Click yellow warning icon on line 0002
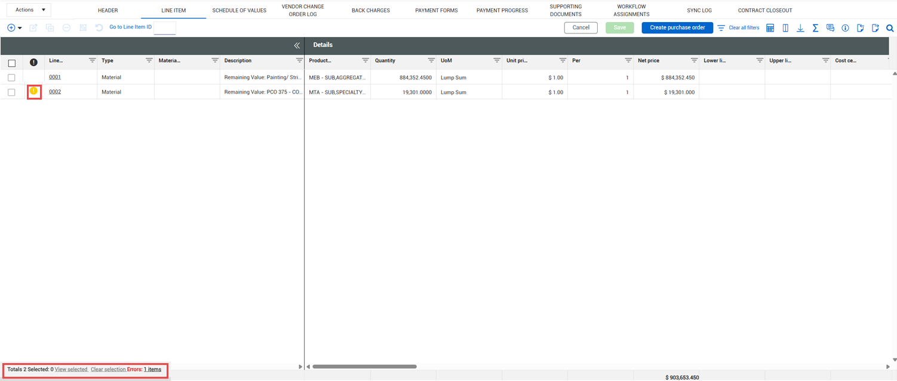 click(34, 91)
